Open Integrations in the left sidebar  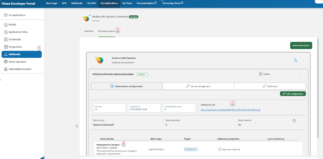pyautogui.click(x=15, y=47)
